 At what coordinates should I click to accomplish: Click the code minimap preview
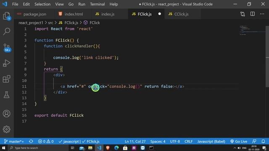coord(252,31)
